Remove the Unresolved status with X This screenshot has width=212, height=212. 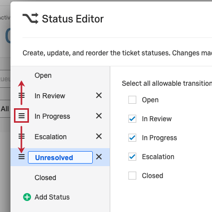(x=99, y=157)
